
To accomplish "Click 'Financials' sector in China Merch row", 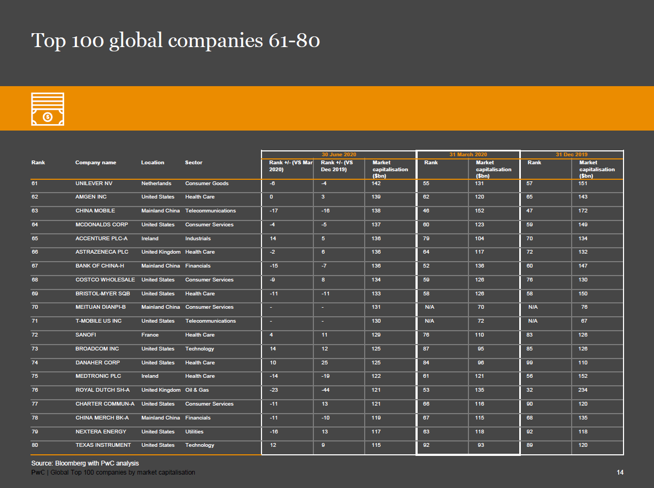I will (198, 418).
